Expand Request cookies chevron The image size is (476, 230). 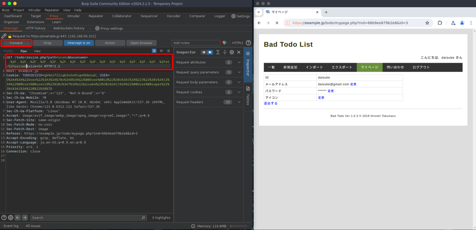[x=239, y=92]
